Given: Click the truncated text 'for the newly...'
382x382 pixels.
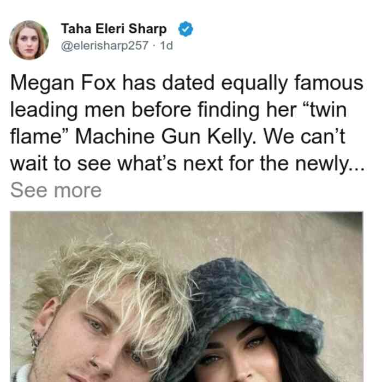Looking at the screenshot, I should (297, 163).
